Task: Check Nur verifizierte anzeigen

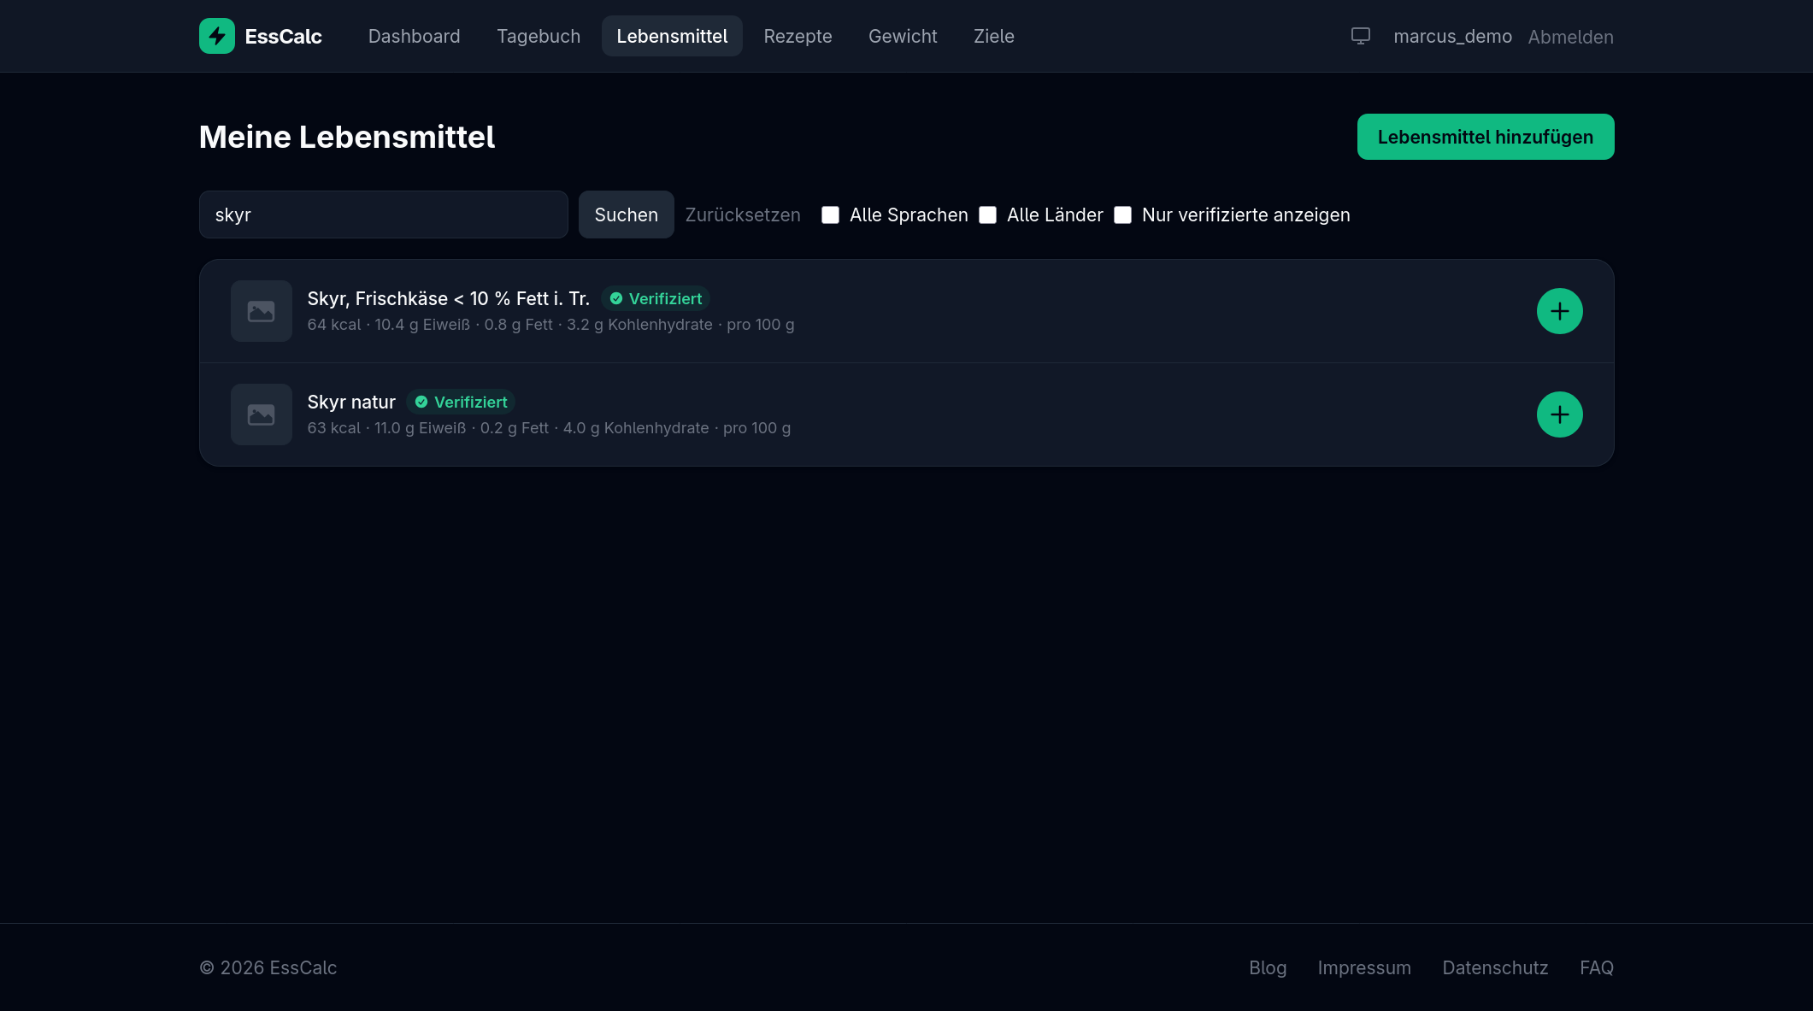Action: [1122, 215]
